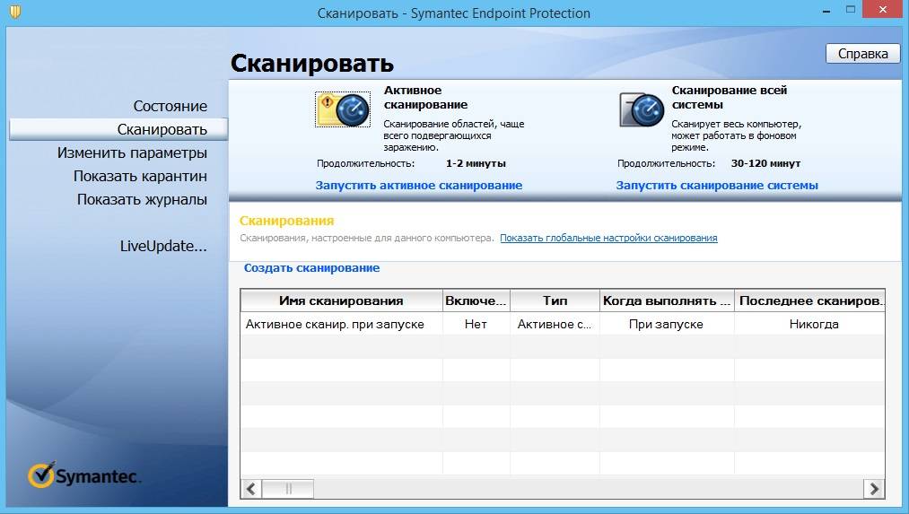Click the Последнее сканиров. column header
The height and width of the screenshot is (514, 909).
[x=810, y=301]
